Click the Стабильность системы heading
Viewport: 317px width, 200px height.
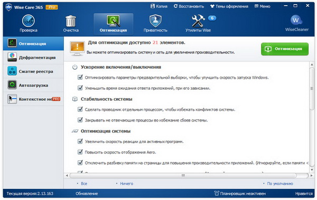coord(107,99)
